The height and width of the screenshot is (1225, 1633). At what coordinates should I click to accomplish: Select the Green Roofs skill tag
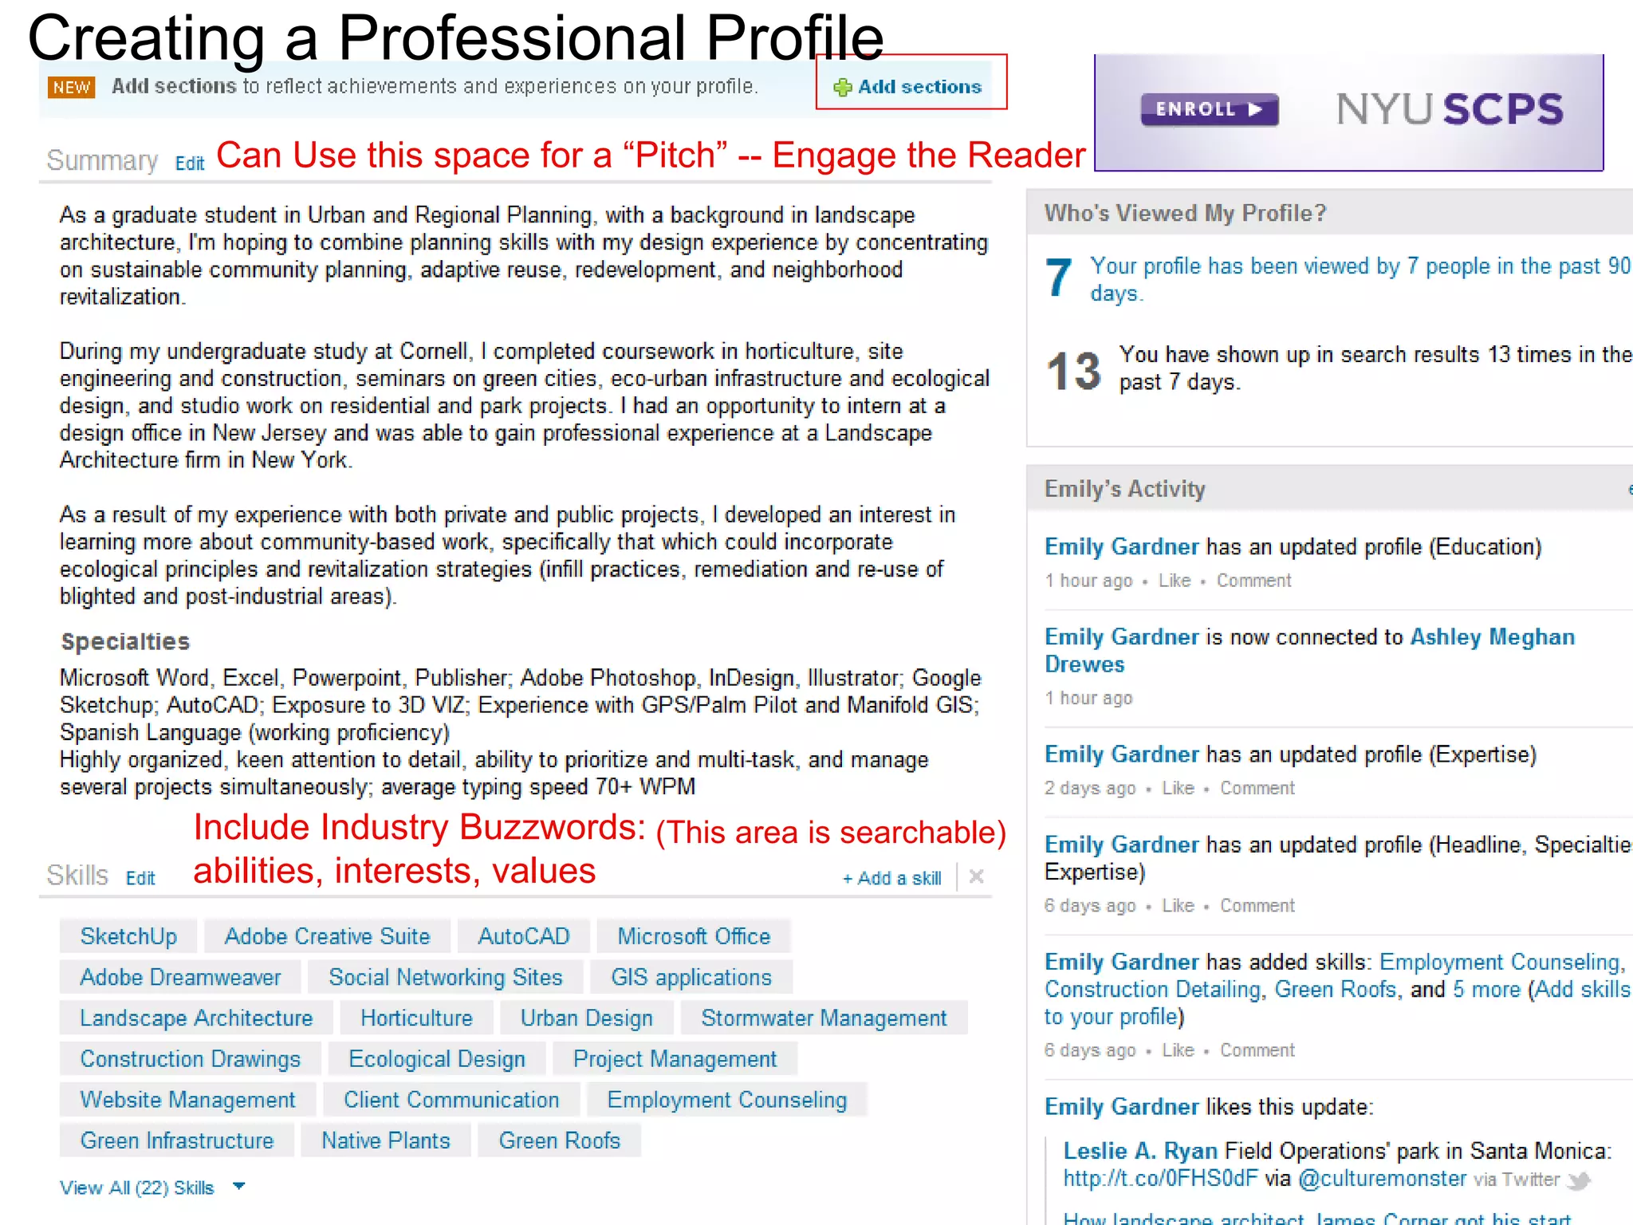coord(559,1140)
